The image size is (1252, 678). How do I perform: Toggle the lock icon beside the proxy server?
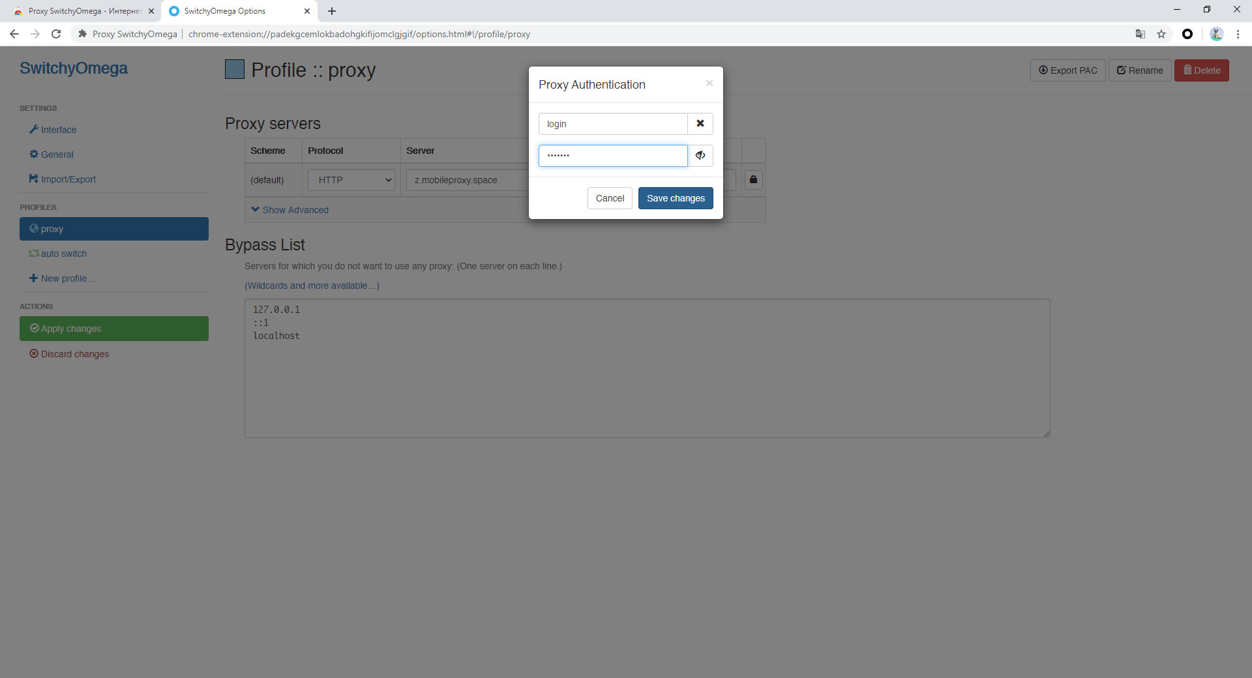[753, 180]
